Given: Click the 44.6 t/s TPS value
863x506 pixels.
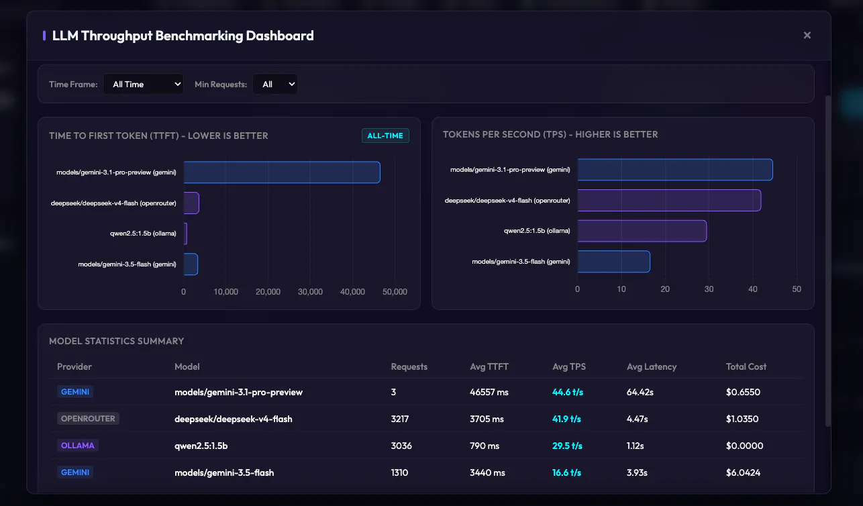Looking at the screenshot, I should 568,392.
